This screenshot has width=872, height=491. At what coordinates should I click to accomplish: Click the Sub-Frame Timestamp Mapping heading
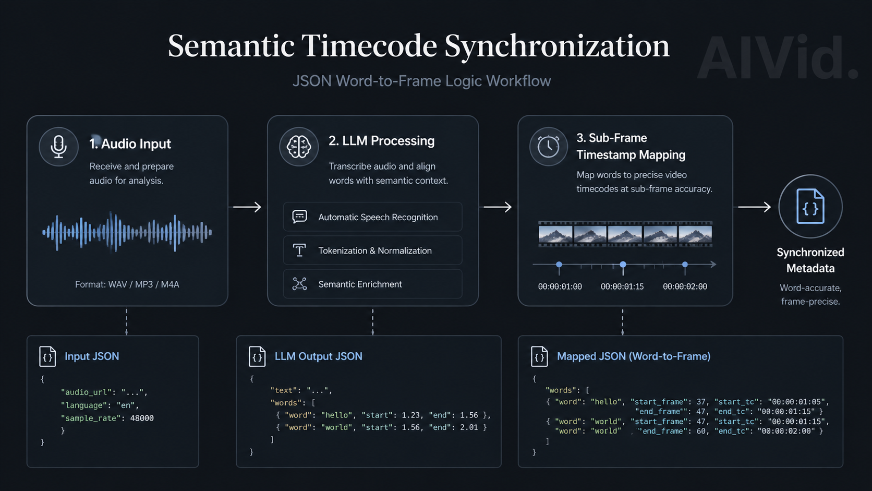tap(631, 147)
